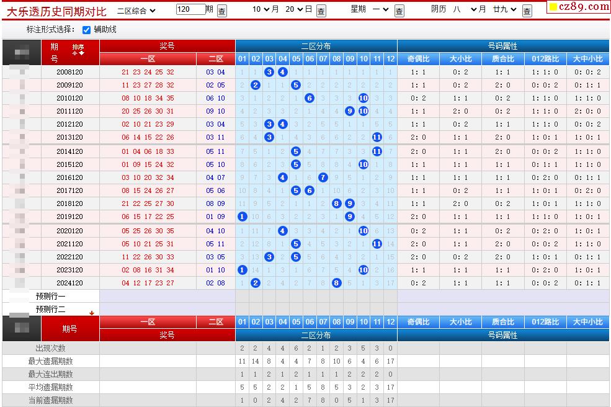Expand the lunar day dropdown 廿九
The image size is (611, 407).
504,10
